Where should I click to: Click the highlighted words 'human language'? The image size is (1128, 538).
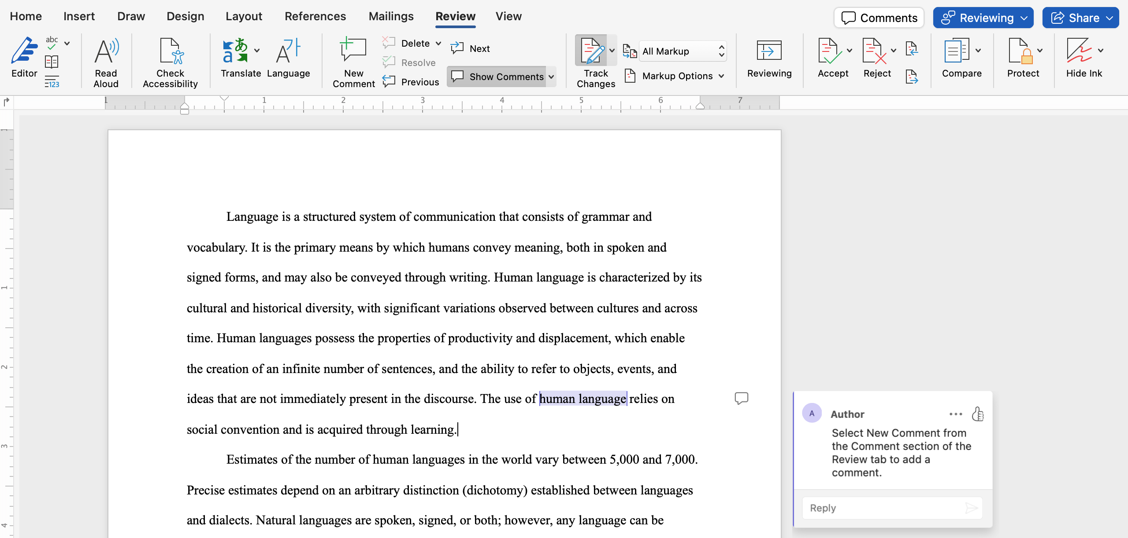pos(583,399)
